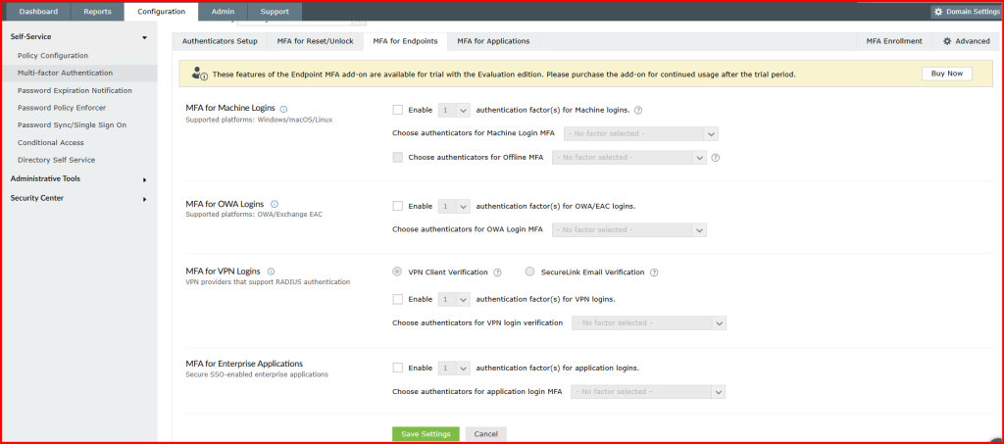This screenshot has width=1004, height=444.
Task: Click info icon beside MFA for OWA Logins
Action: point(275,204)
